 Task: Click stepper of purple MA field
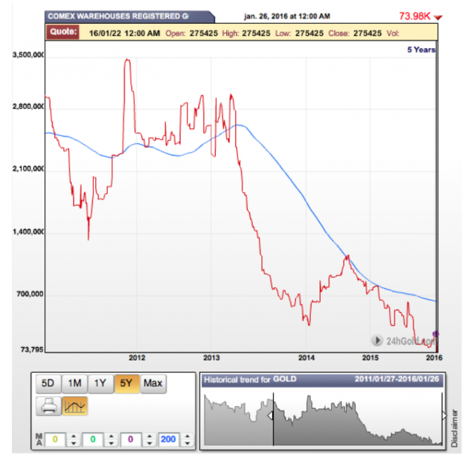point(149,438)
